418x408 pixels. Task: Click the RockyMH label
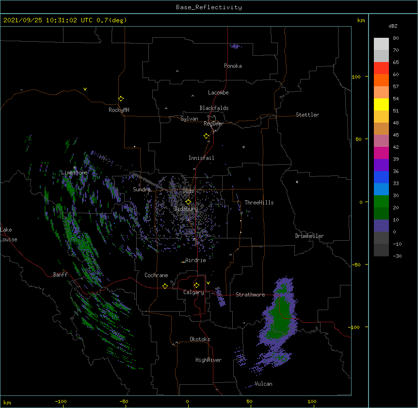(119, 110)
